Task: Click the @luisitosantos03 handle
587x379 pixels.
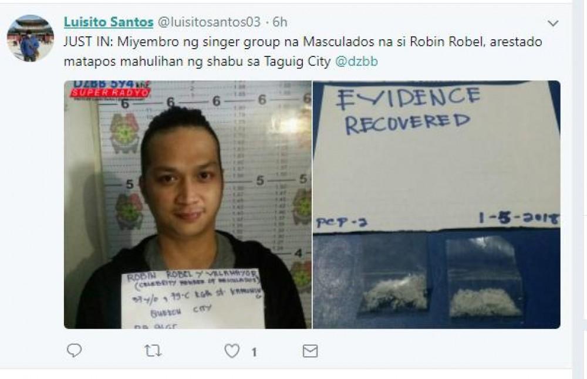Action: pos(209,22)
